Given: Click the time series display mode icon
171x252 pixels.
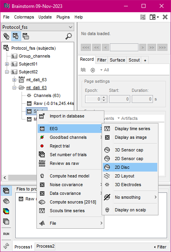Looking at the screenshot, I should pos(83,70).
